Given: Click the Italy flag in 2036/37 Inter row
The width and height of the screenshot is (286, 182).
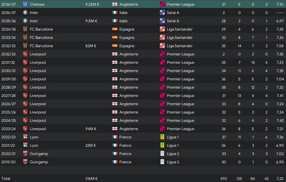Looking at the screenshot, I should point(115,13).
